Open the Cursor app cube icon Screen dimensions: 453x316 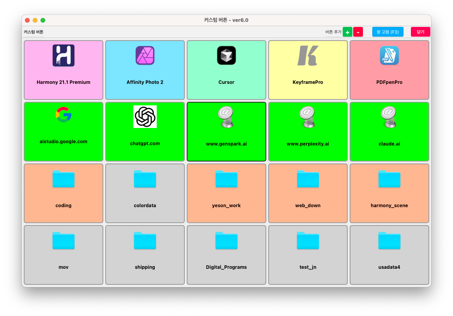click(226, 55)
